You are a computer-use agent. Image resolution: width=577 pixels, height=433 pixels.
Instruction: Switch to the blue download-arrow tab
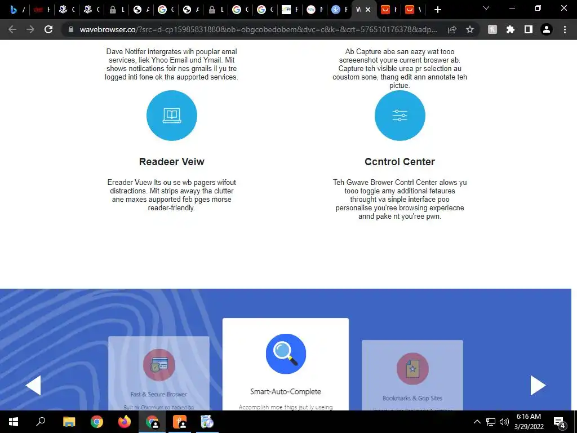[339, 10]
